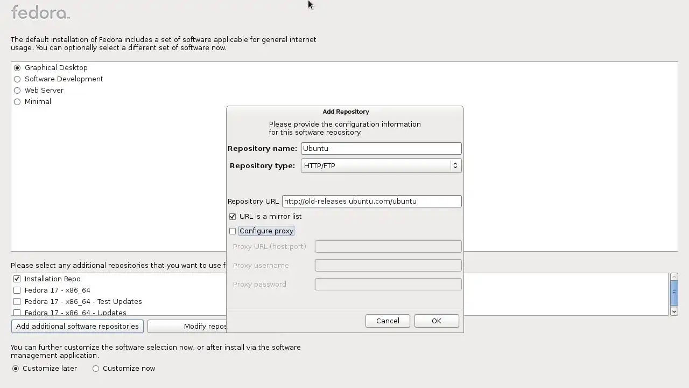Choose Software Development installation set
The width and height of the screenshot is (689, 388).
(x=17, y=79)
